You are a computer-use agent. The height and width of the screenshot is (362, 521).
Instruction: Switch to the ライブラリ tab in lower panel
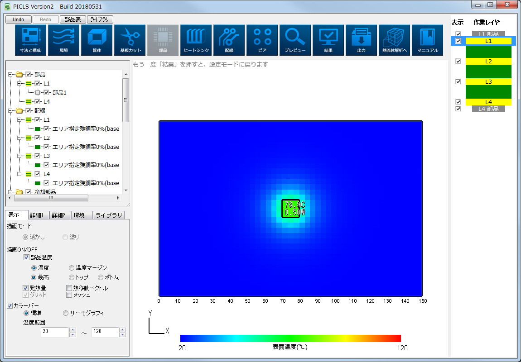pos(109,215)
